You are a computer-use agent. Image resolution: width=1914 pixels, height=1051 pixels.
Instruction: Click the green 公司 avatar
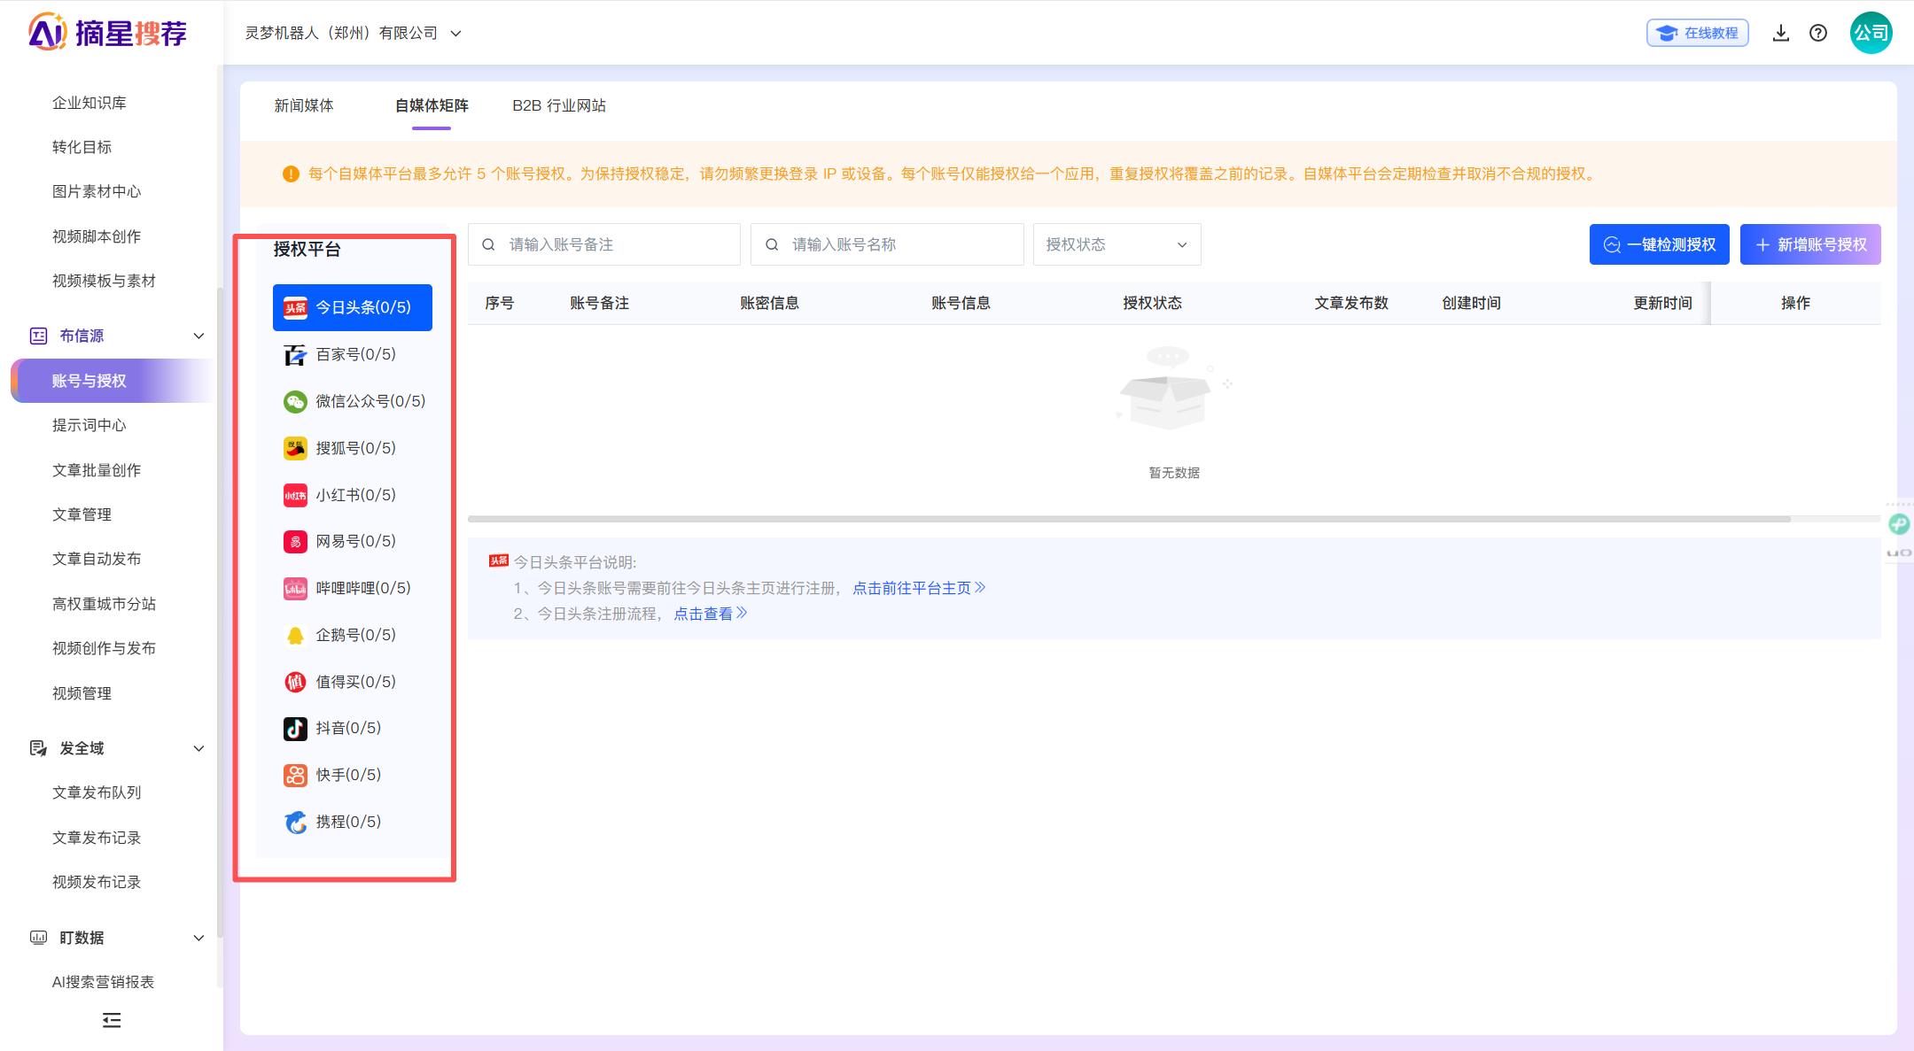tap(1871, 33)
